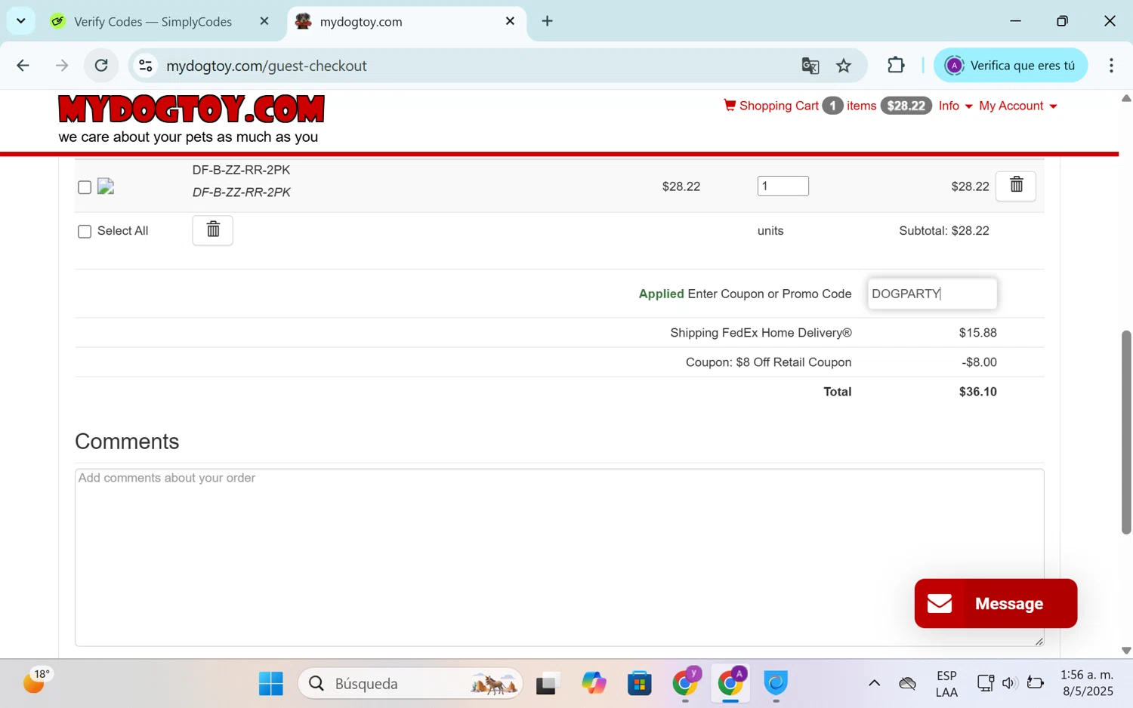1133x708 pixels.
Task: Click the shipping cost $15.88
Action: [x=977, y=333]
